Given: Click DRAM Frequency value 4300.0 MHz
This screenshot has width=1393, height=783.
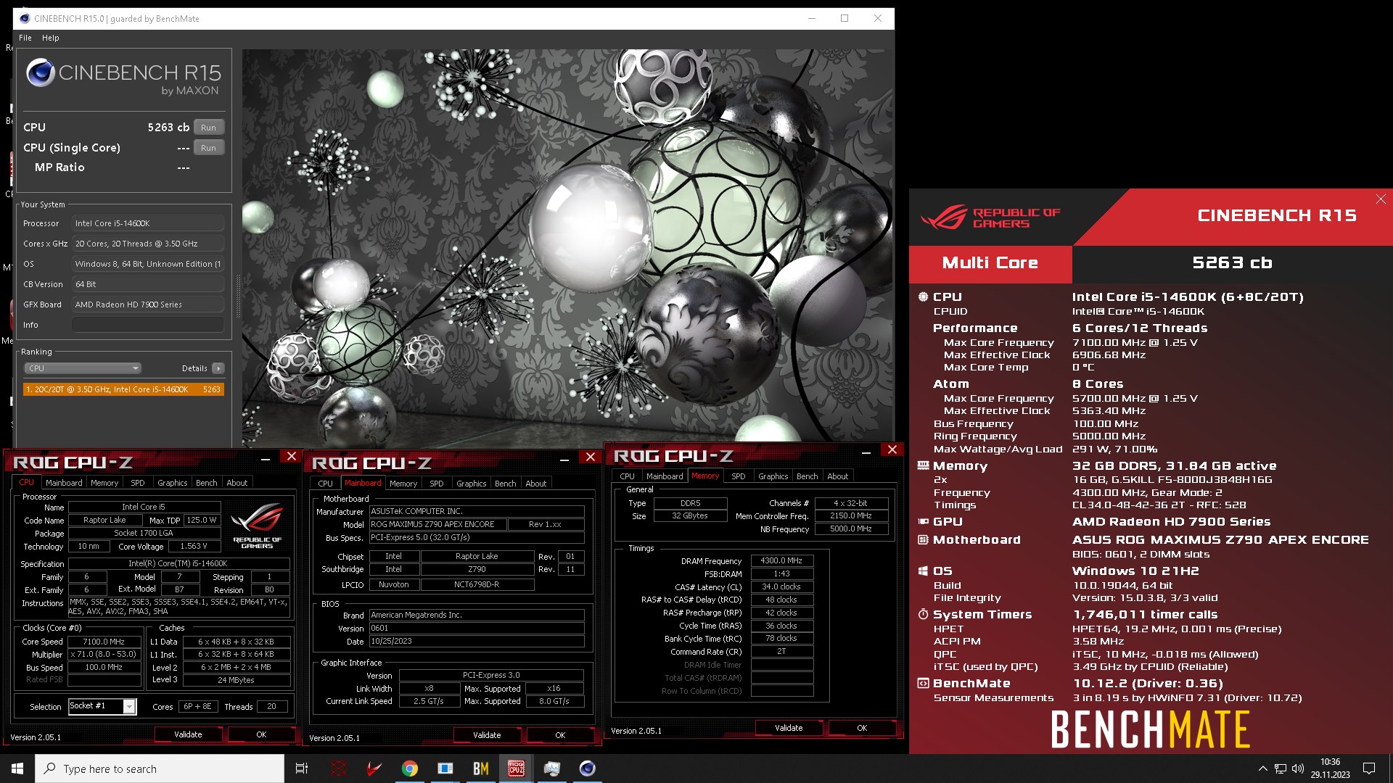Looking at the screenshot, I should click(781, 560).
